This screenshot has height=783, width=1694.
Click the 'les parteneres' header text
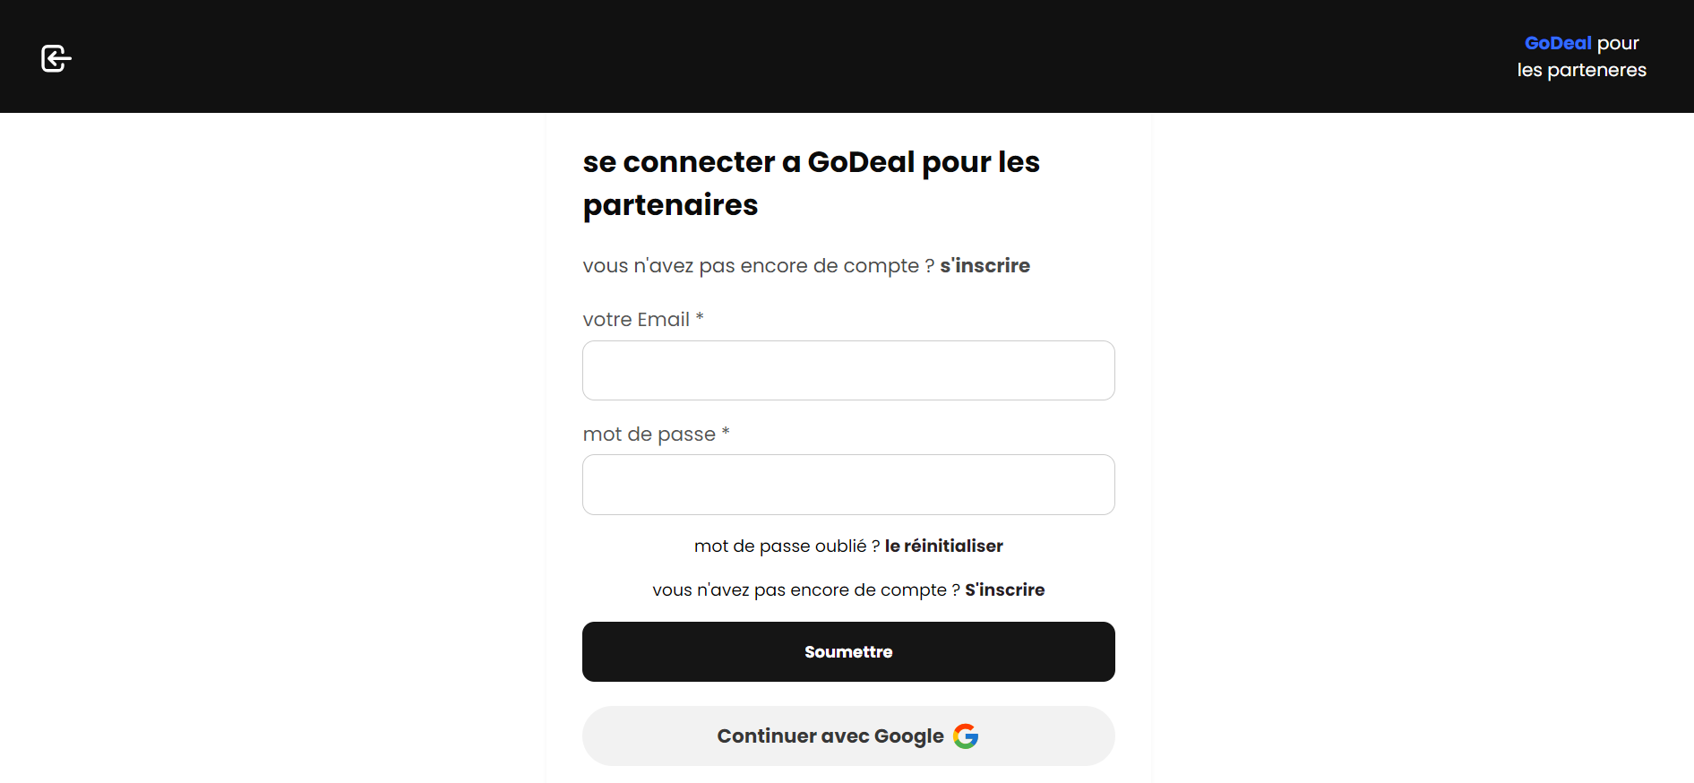pos(1582,70)
